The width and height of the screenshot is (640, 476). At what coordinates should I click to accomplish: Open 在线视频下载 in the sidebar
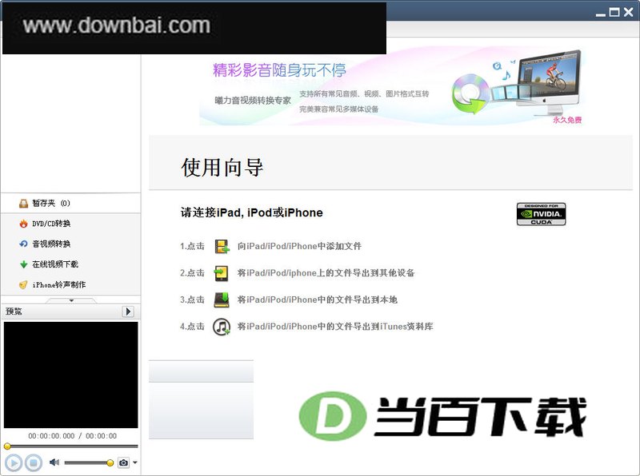click(x=70, y=264)
